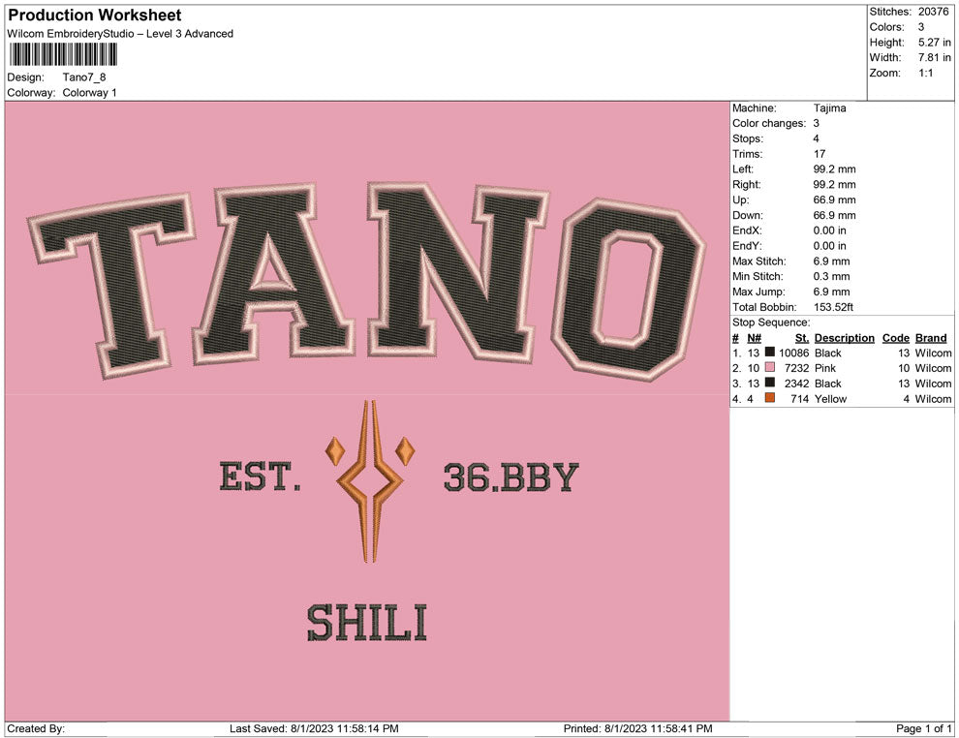Viewport: 959px width, 738px height.
Task: Click the 'Color changes' value 3
Action: pyautogui.click(x=816, y=124)
